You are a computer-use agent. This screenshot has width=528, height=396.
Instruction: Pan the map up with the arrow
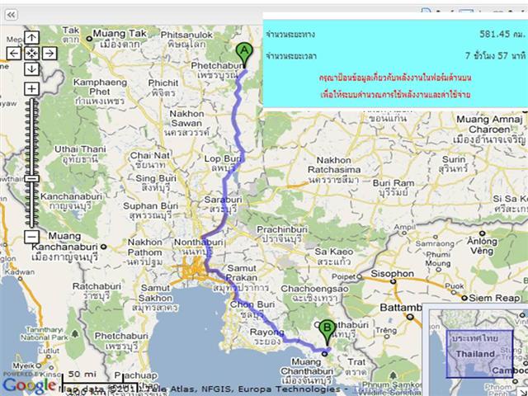click(31, 37)
